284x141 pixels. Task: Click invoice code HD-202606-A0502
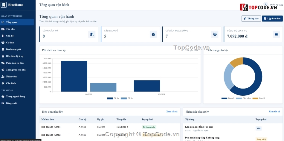(51, 135)
